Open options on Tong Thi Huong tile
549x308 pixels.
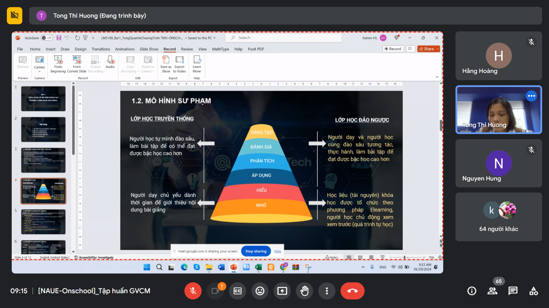click(x=532, y=96)
